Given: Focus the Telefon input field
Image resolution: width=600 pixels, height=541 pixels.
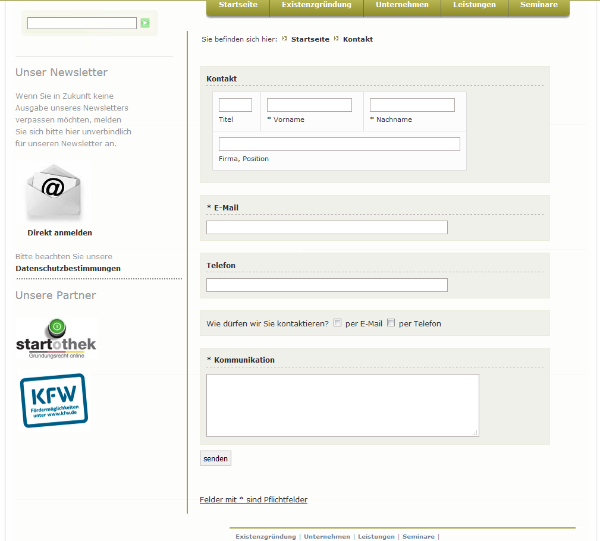Looking at the screenshot, I should (327, 285).
